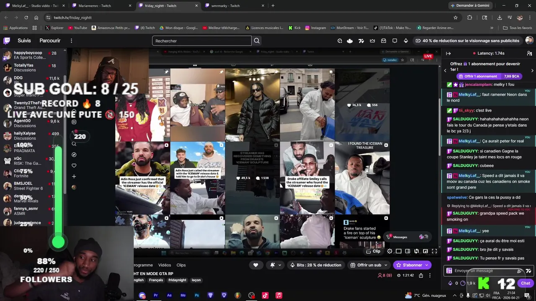Viewport: 536px width, 301px height.
Task: Share the stream with share icon
Action: point(421,275)
